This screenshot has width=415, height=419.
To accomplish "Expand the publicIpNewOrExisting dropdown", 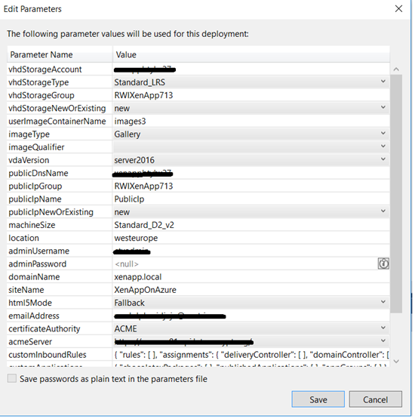I will (x=383, y=211).
